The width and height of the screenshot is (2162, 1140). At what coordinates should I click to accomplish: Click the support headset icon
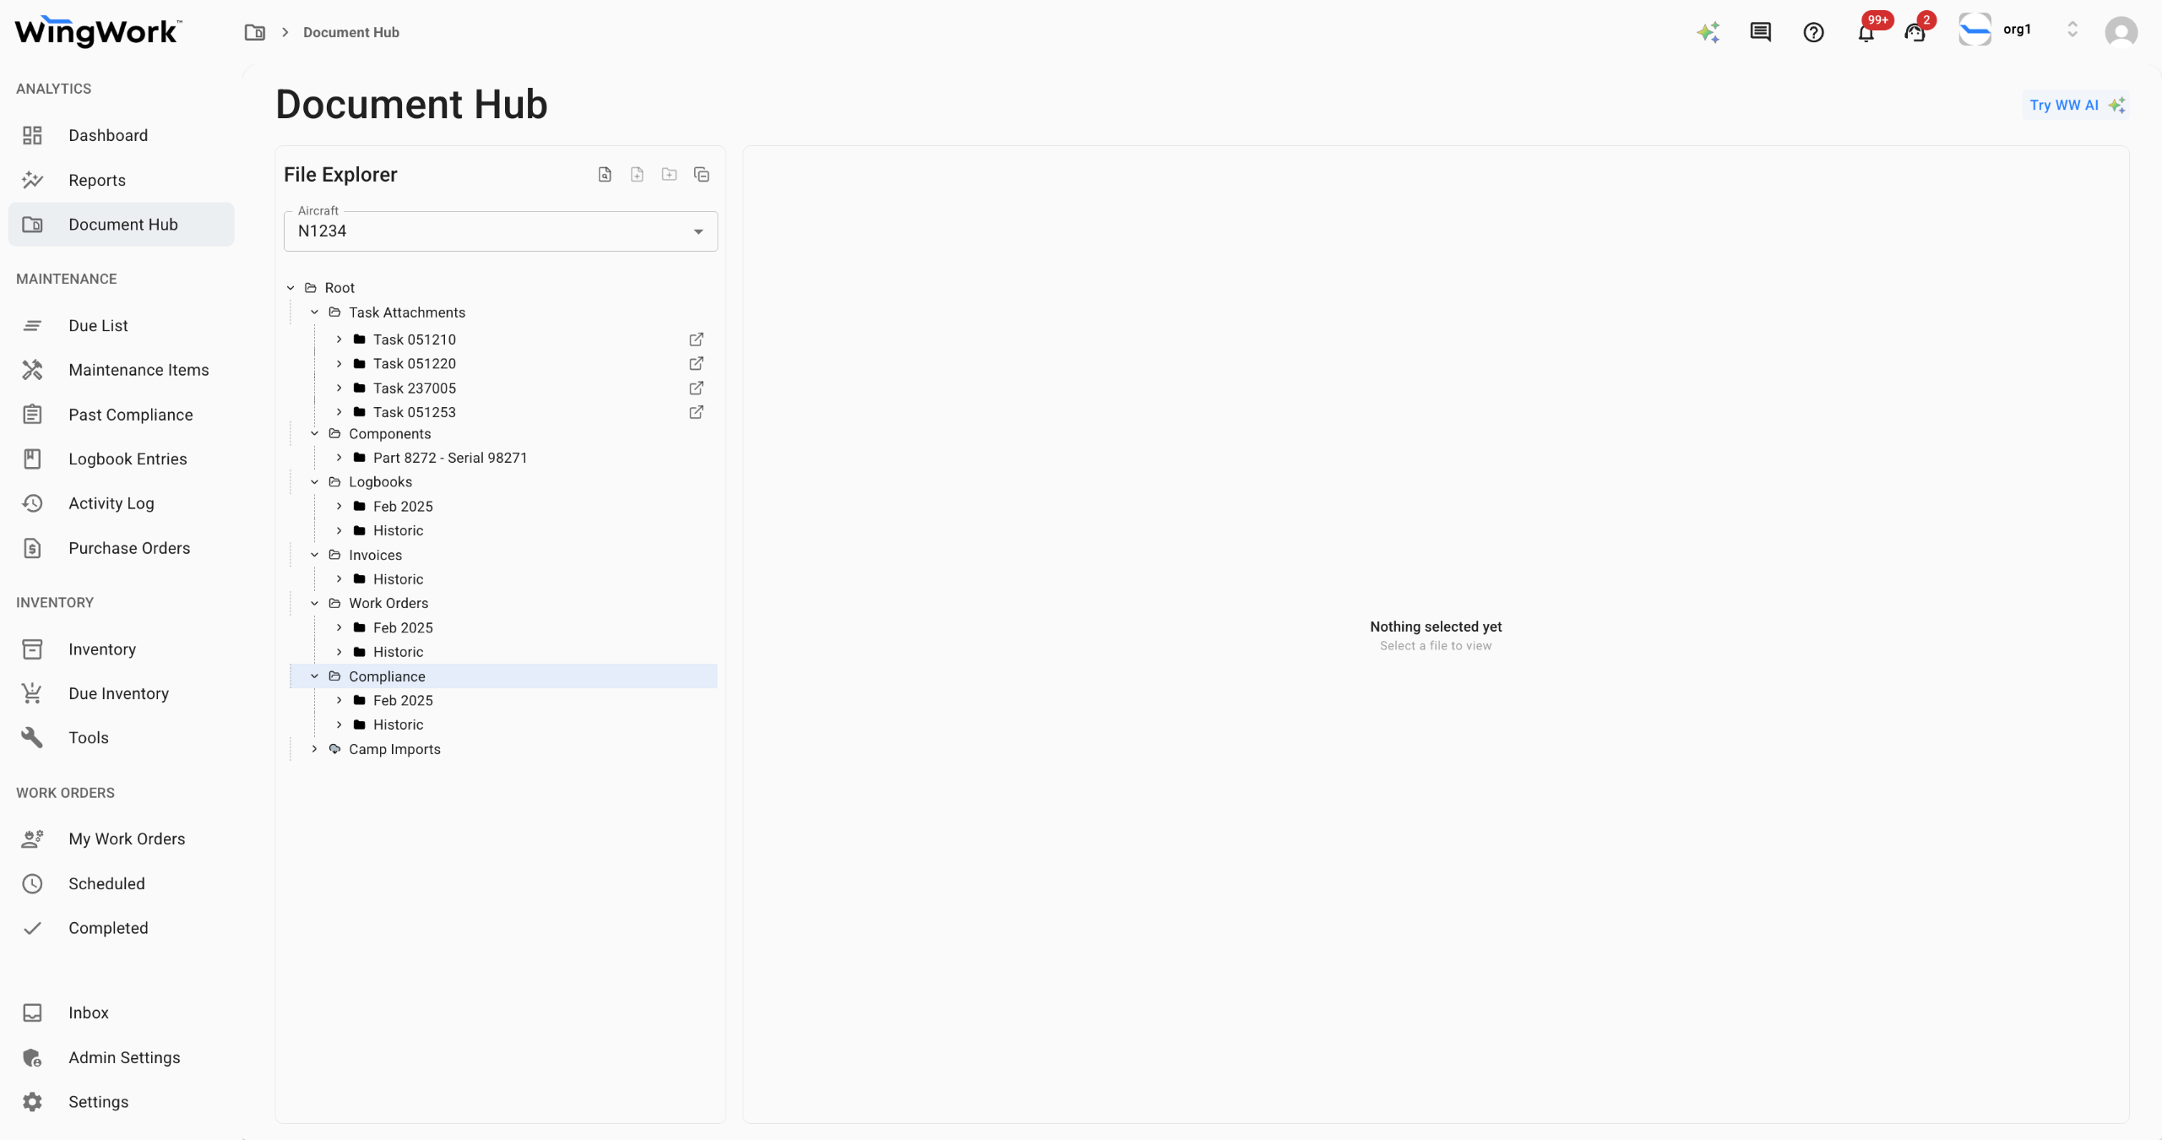[x=1915, y=33]
